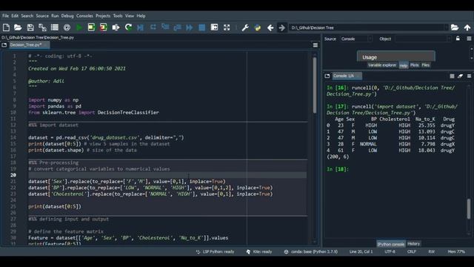
Task: Re-run last script
Action: [128, 27]
